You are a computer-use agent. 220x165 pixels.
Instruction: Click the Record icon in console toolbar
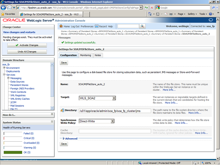click(x=97, y=26)
